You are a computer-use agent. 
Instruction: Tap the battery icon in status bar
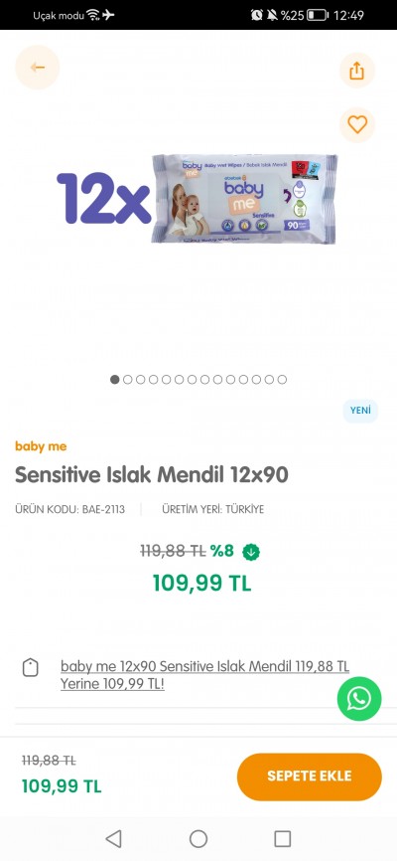coord(318,15)
